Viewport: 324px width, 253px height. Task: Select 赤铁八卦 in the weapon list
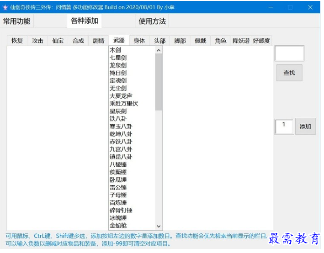pyautogui.click(x=121, y=142)
